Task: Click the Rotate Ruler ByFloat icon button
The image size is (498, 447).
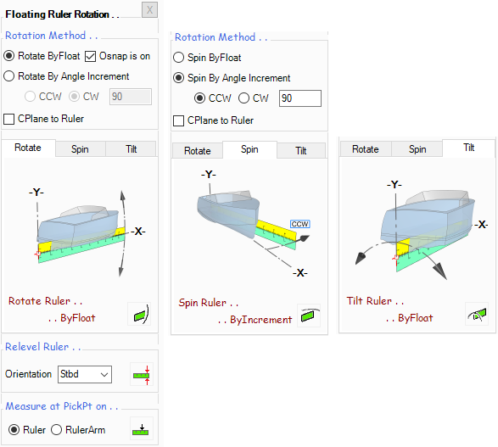Action: [140, 315]
